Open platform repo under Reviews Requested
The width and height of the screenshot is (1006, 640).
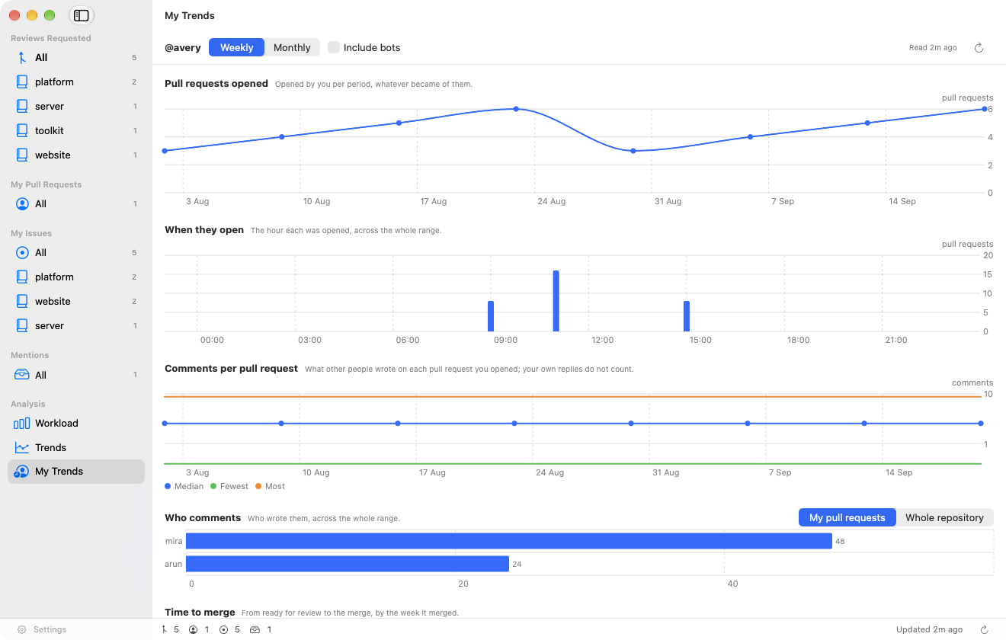[76, 82]
